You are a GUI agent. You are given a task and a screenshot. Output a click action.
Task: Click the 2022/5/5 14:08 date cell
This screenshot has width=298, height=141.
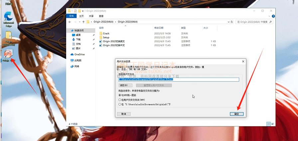tap(162, 34)
